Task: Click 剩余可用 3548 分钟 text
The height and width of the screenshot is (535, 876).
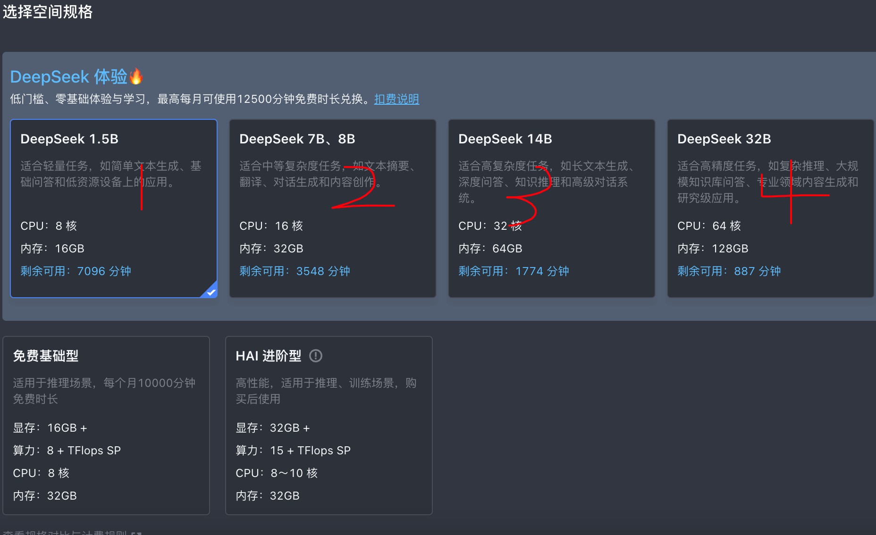Action: click(295, 271)
